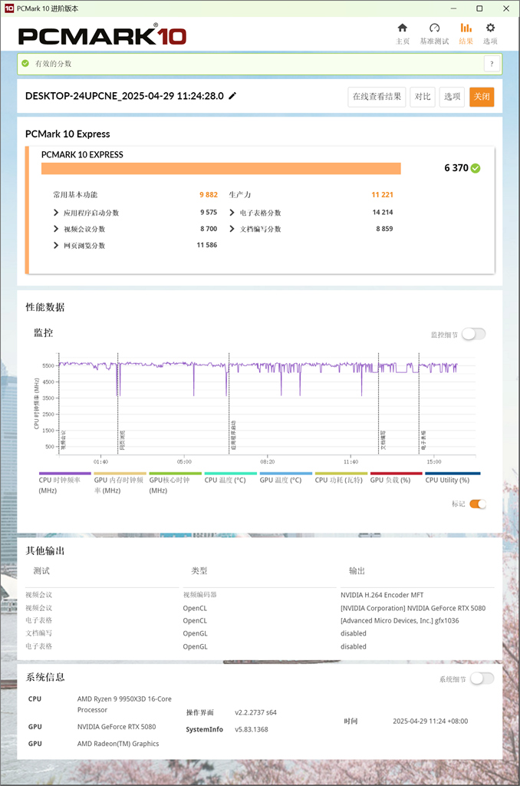Toggle the 标记 markers switch off
Viewport: 520px width, 786px height.
pos(478,504)
